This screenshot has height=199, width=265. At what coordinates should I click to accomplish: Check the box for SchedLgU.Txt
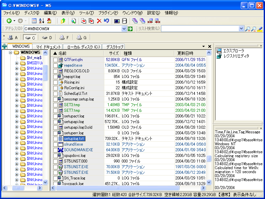tap(55, 94)
